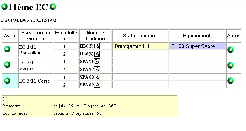Go to the previous unit for EC 3/11 Corse
This screenshot has height=131, width=246.
pyautogui.click(x=7, y=81)
